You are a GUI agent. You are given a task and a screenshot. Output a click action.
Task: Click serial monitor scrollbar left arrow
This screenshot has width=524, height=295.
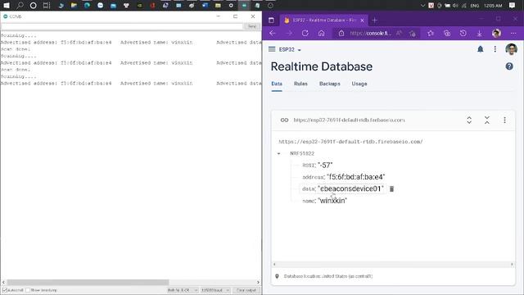(x=3, y=282)
